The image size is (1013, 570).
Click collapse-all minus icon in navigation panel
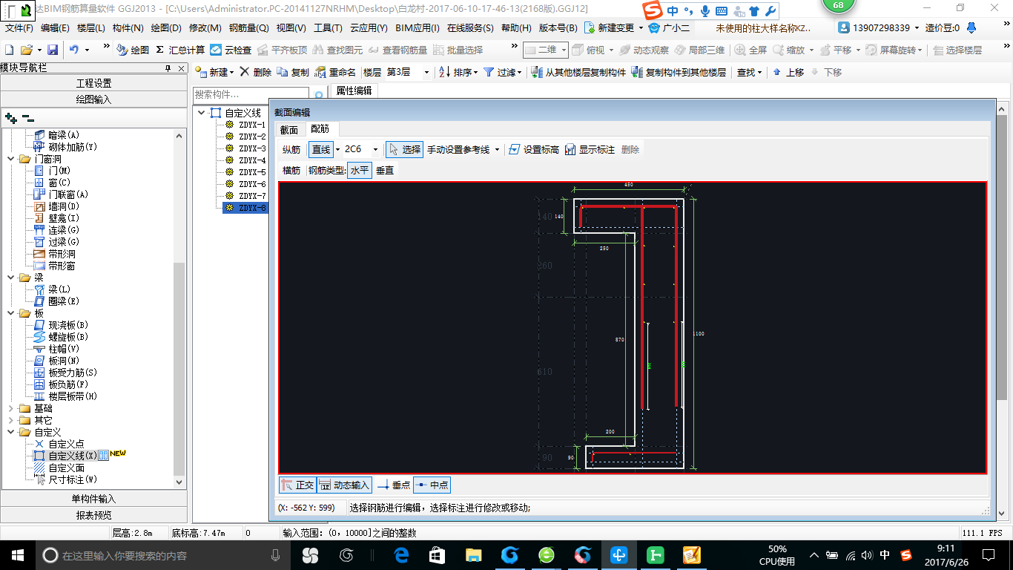(28, 117)
